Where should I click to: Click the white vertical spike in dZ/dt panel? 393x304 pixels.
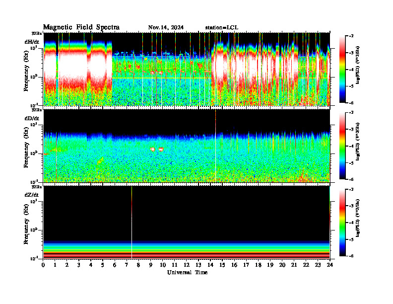(131, 223)
